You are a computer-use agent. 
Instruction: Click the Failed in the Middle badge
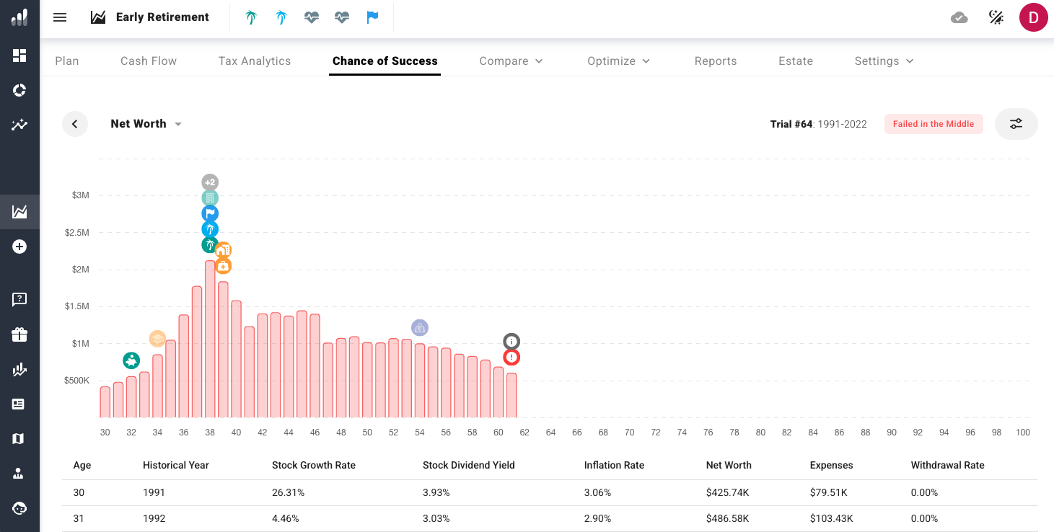[x=934, y=124]
